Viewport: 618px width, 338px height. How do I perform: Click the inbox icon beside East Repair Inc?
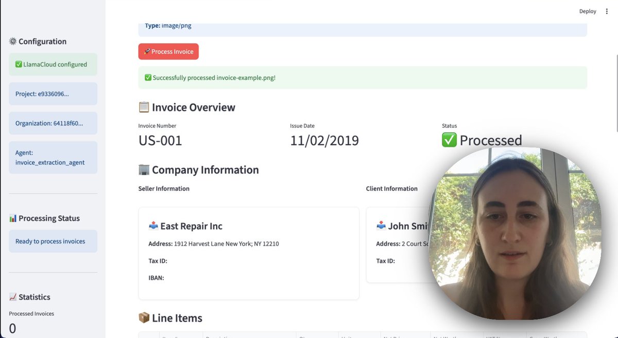[x=153, y=226]
